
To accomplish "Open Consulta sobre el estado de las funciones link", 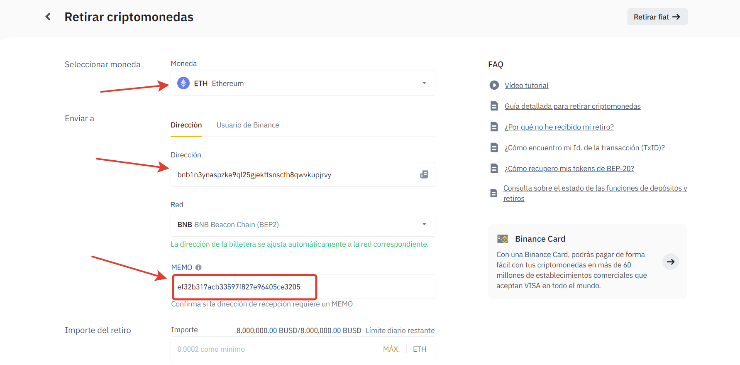I will pyautogui.click(x=595, y=193).
